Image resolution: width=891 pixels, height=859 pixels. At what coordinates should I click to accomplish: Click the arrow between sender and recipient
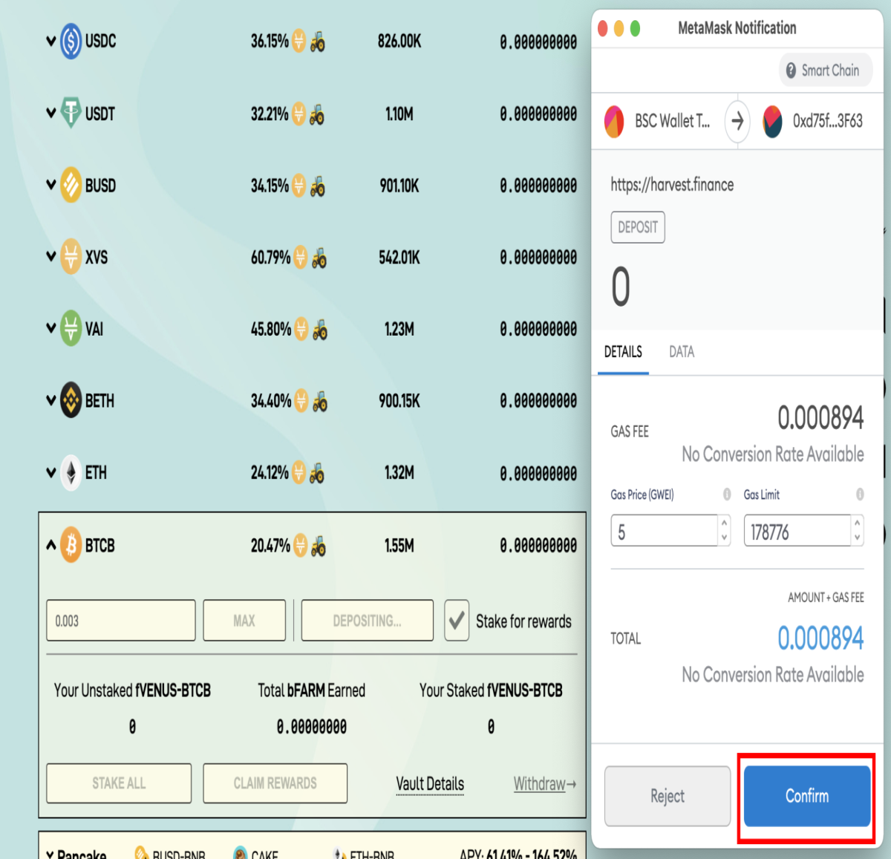[737, 120]
